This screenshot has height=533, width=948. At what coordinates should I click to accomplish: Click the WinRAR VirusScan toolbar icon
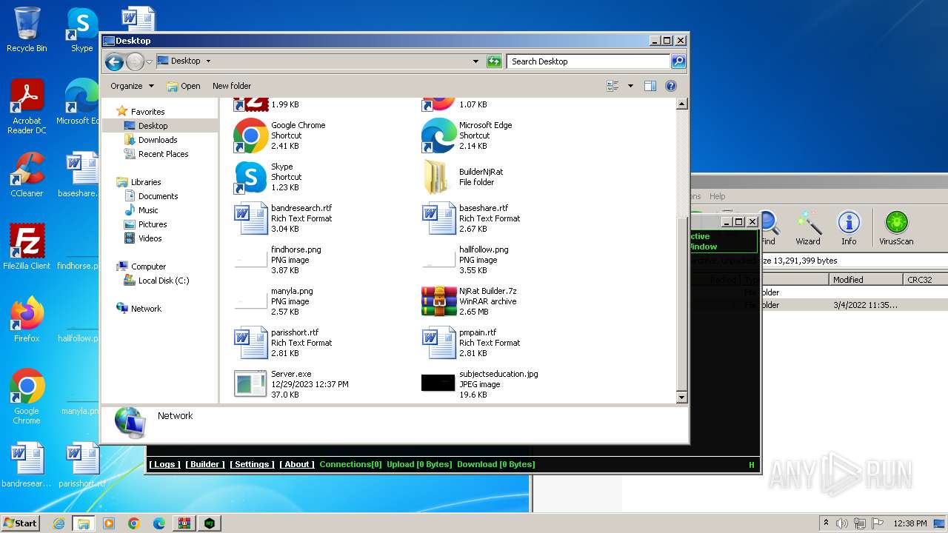[x=896, y=228]
